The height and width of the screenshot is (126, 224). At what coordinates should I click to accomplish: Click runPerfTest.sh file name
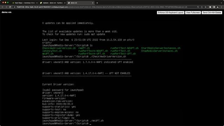point(120,51)
